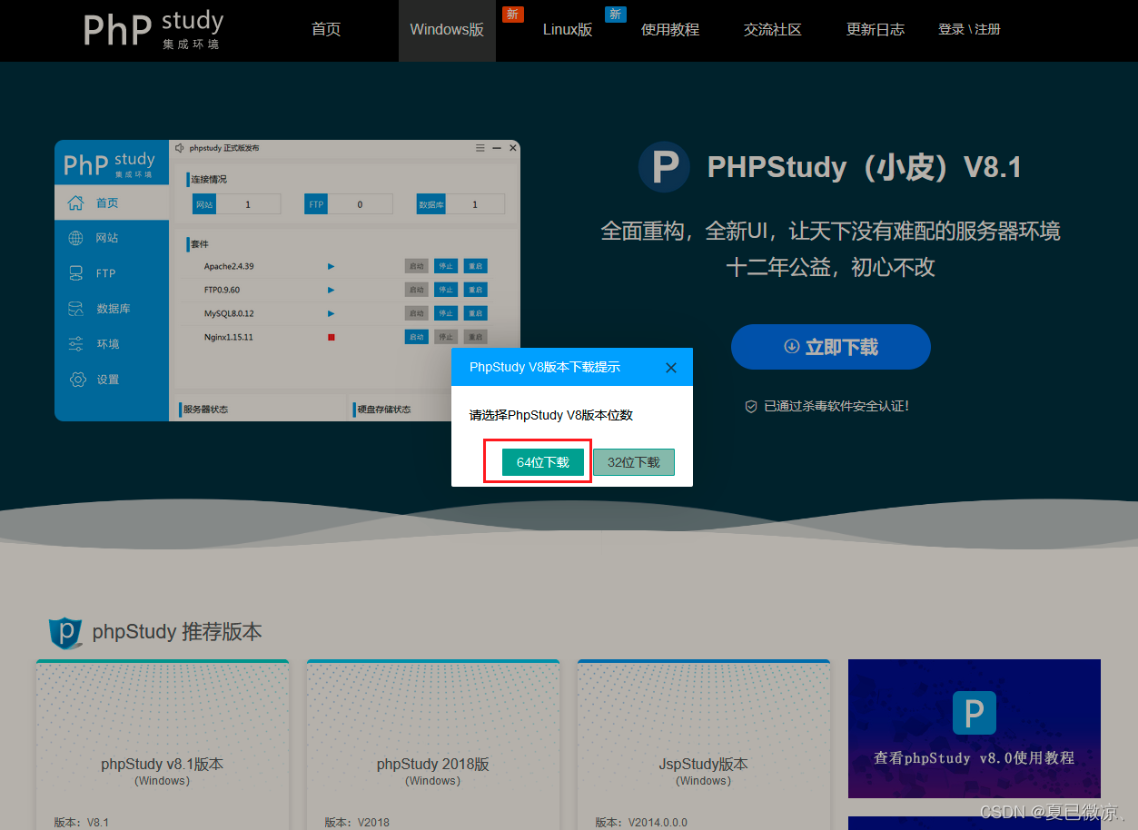
Task: Click the MySQL8.0.12 blue play indicator
Action: pos(332,313)
